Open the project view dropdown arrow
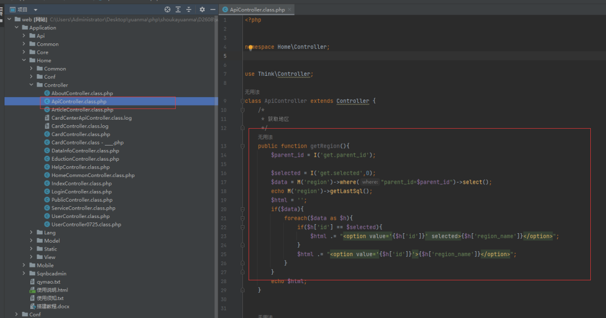Screen dimensions: 606x318 [36, 10]
